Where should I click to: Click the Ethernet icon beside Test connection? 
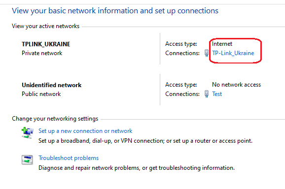click(207, 94)
